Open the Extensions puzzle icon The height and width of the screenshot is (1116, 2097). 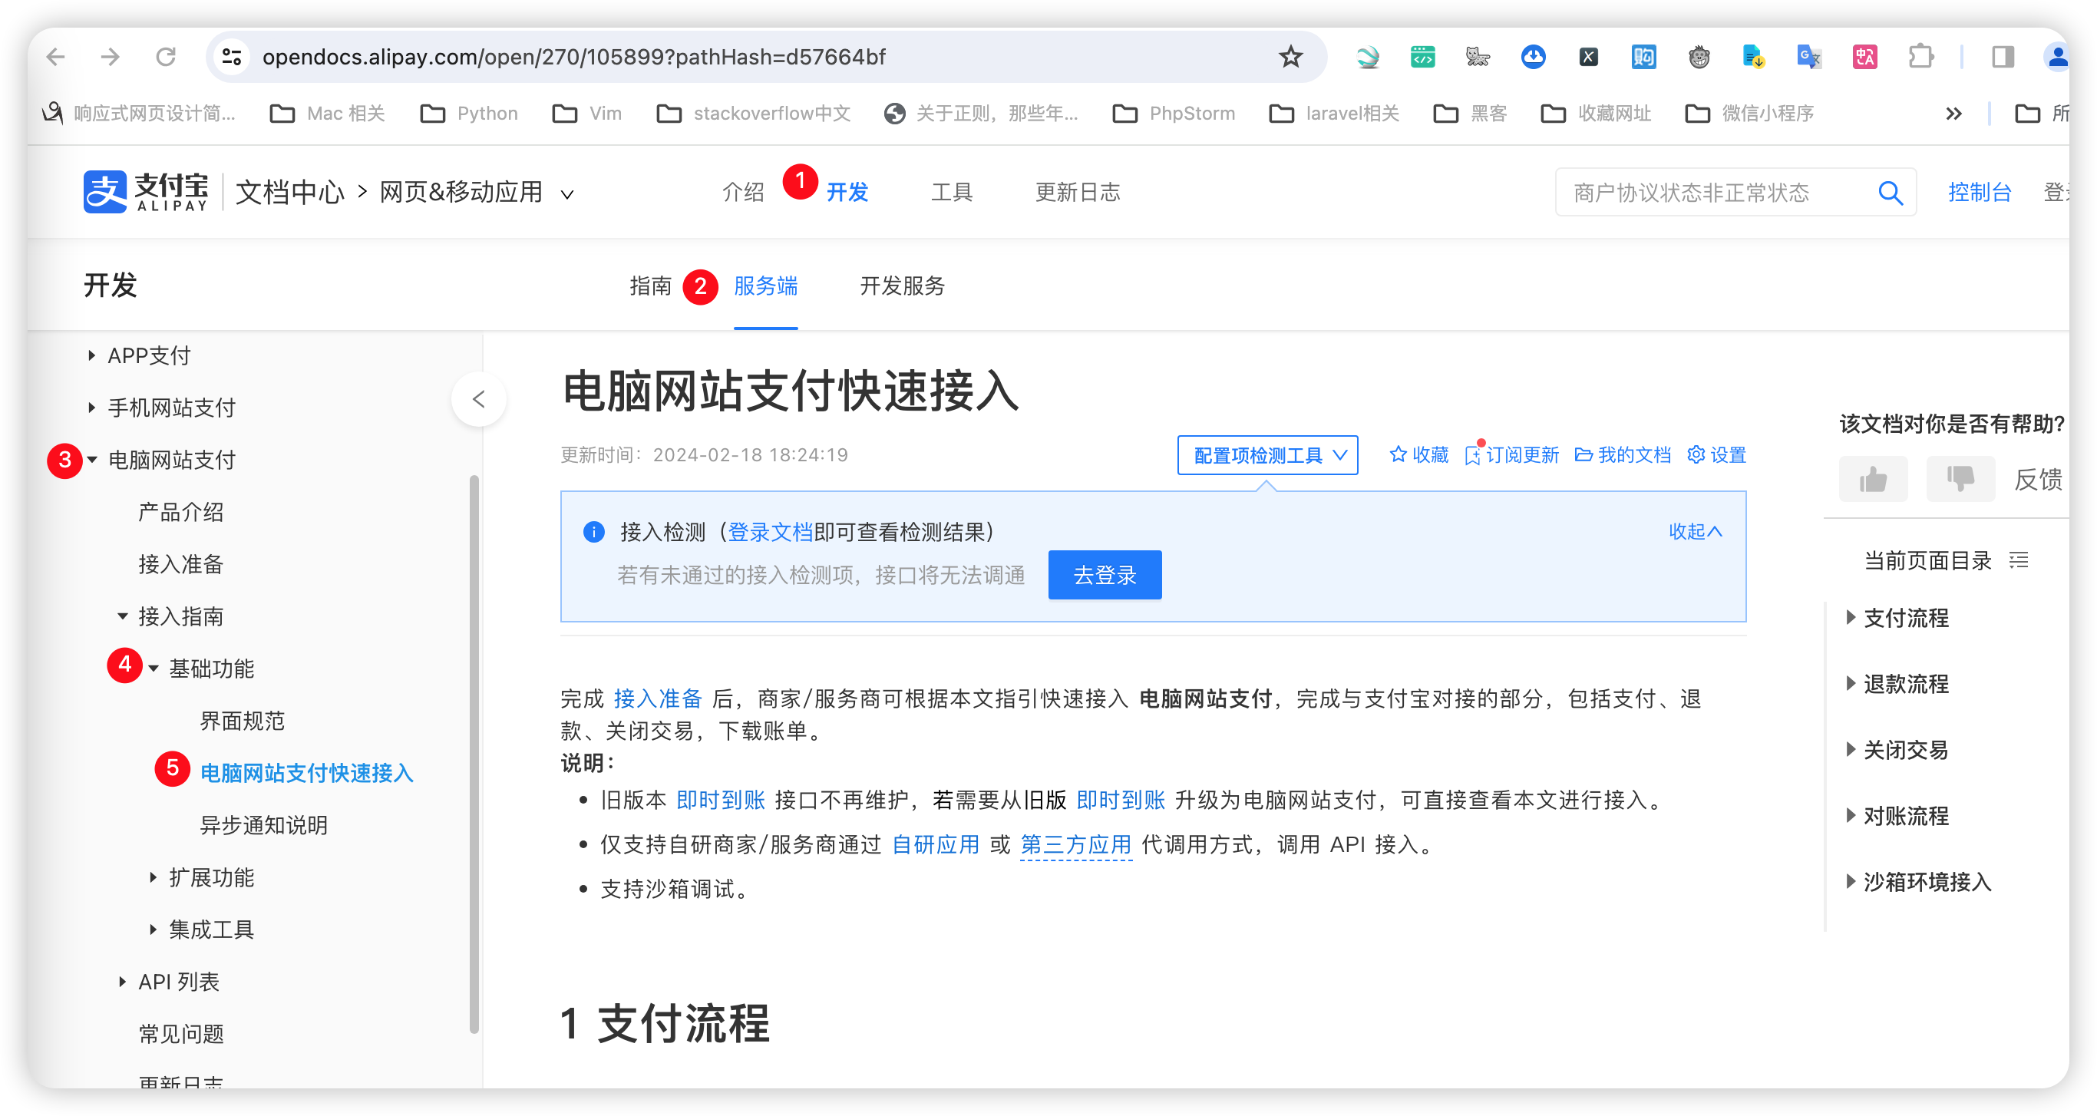[x=1921, y=57]
